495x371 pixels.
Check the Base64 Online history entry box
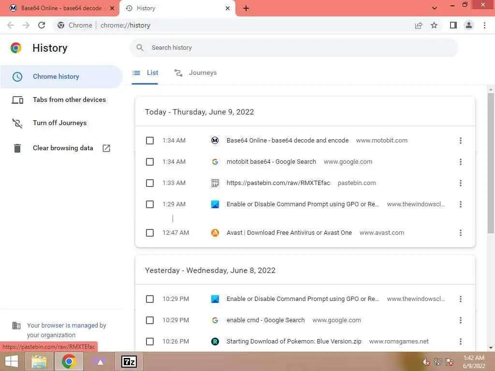(x=150, y=141)
